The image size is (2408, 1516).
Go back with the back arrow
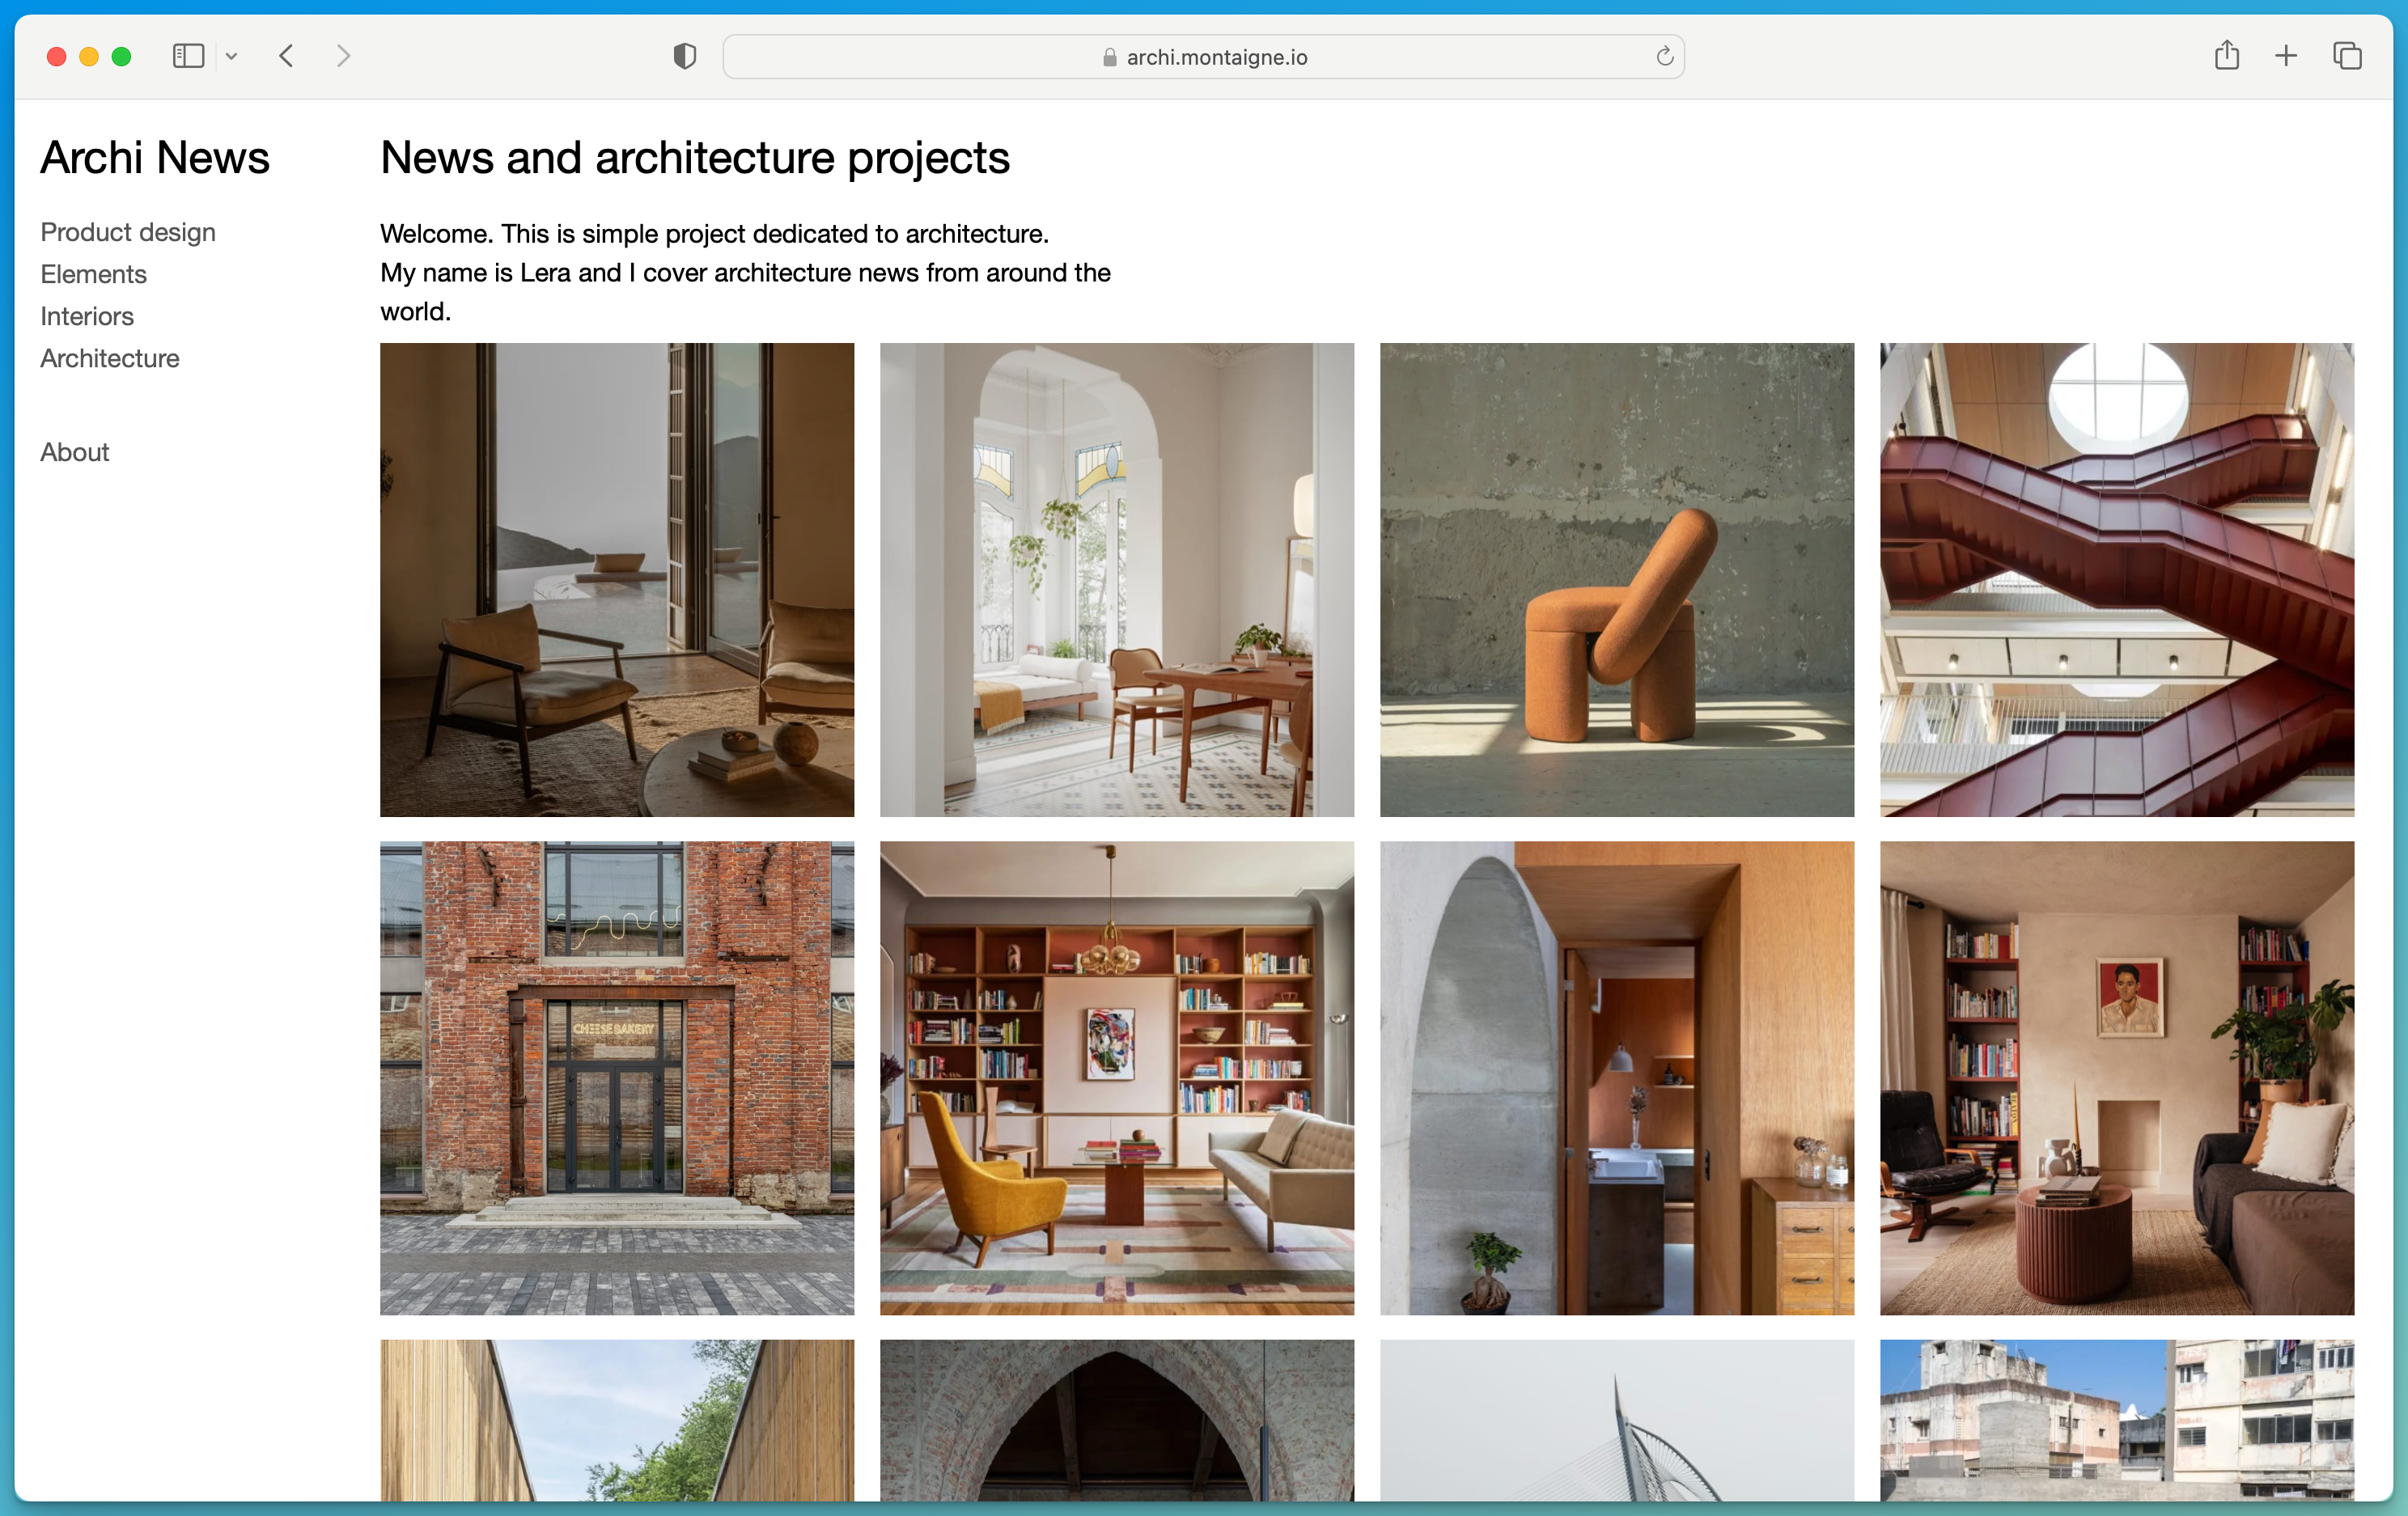(286, 56)
